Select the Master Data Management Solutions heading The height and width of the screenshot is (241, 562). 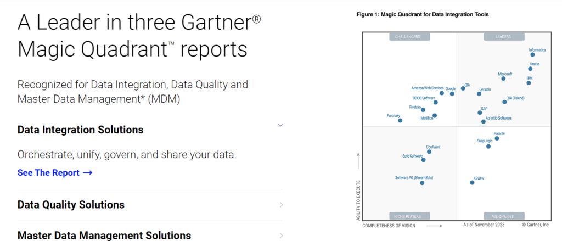click(104, 236)
